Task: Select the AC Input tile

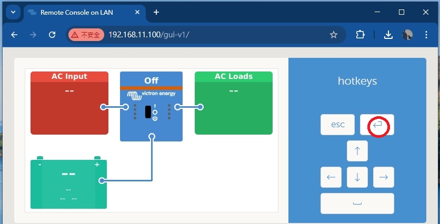Action: point(69,103)
